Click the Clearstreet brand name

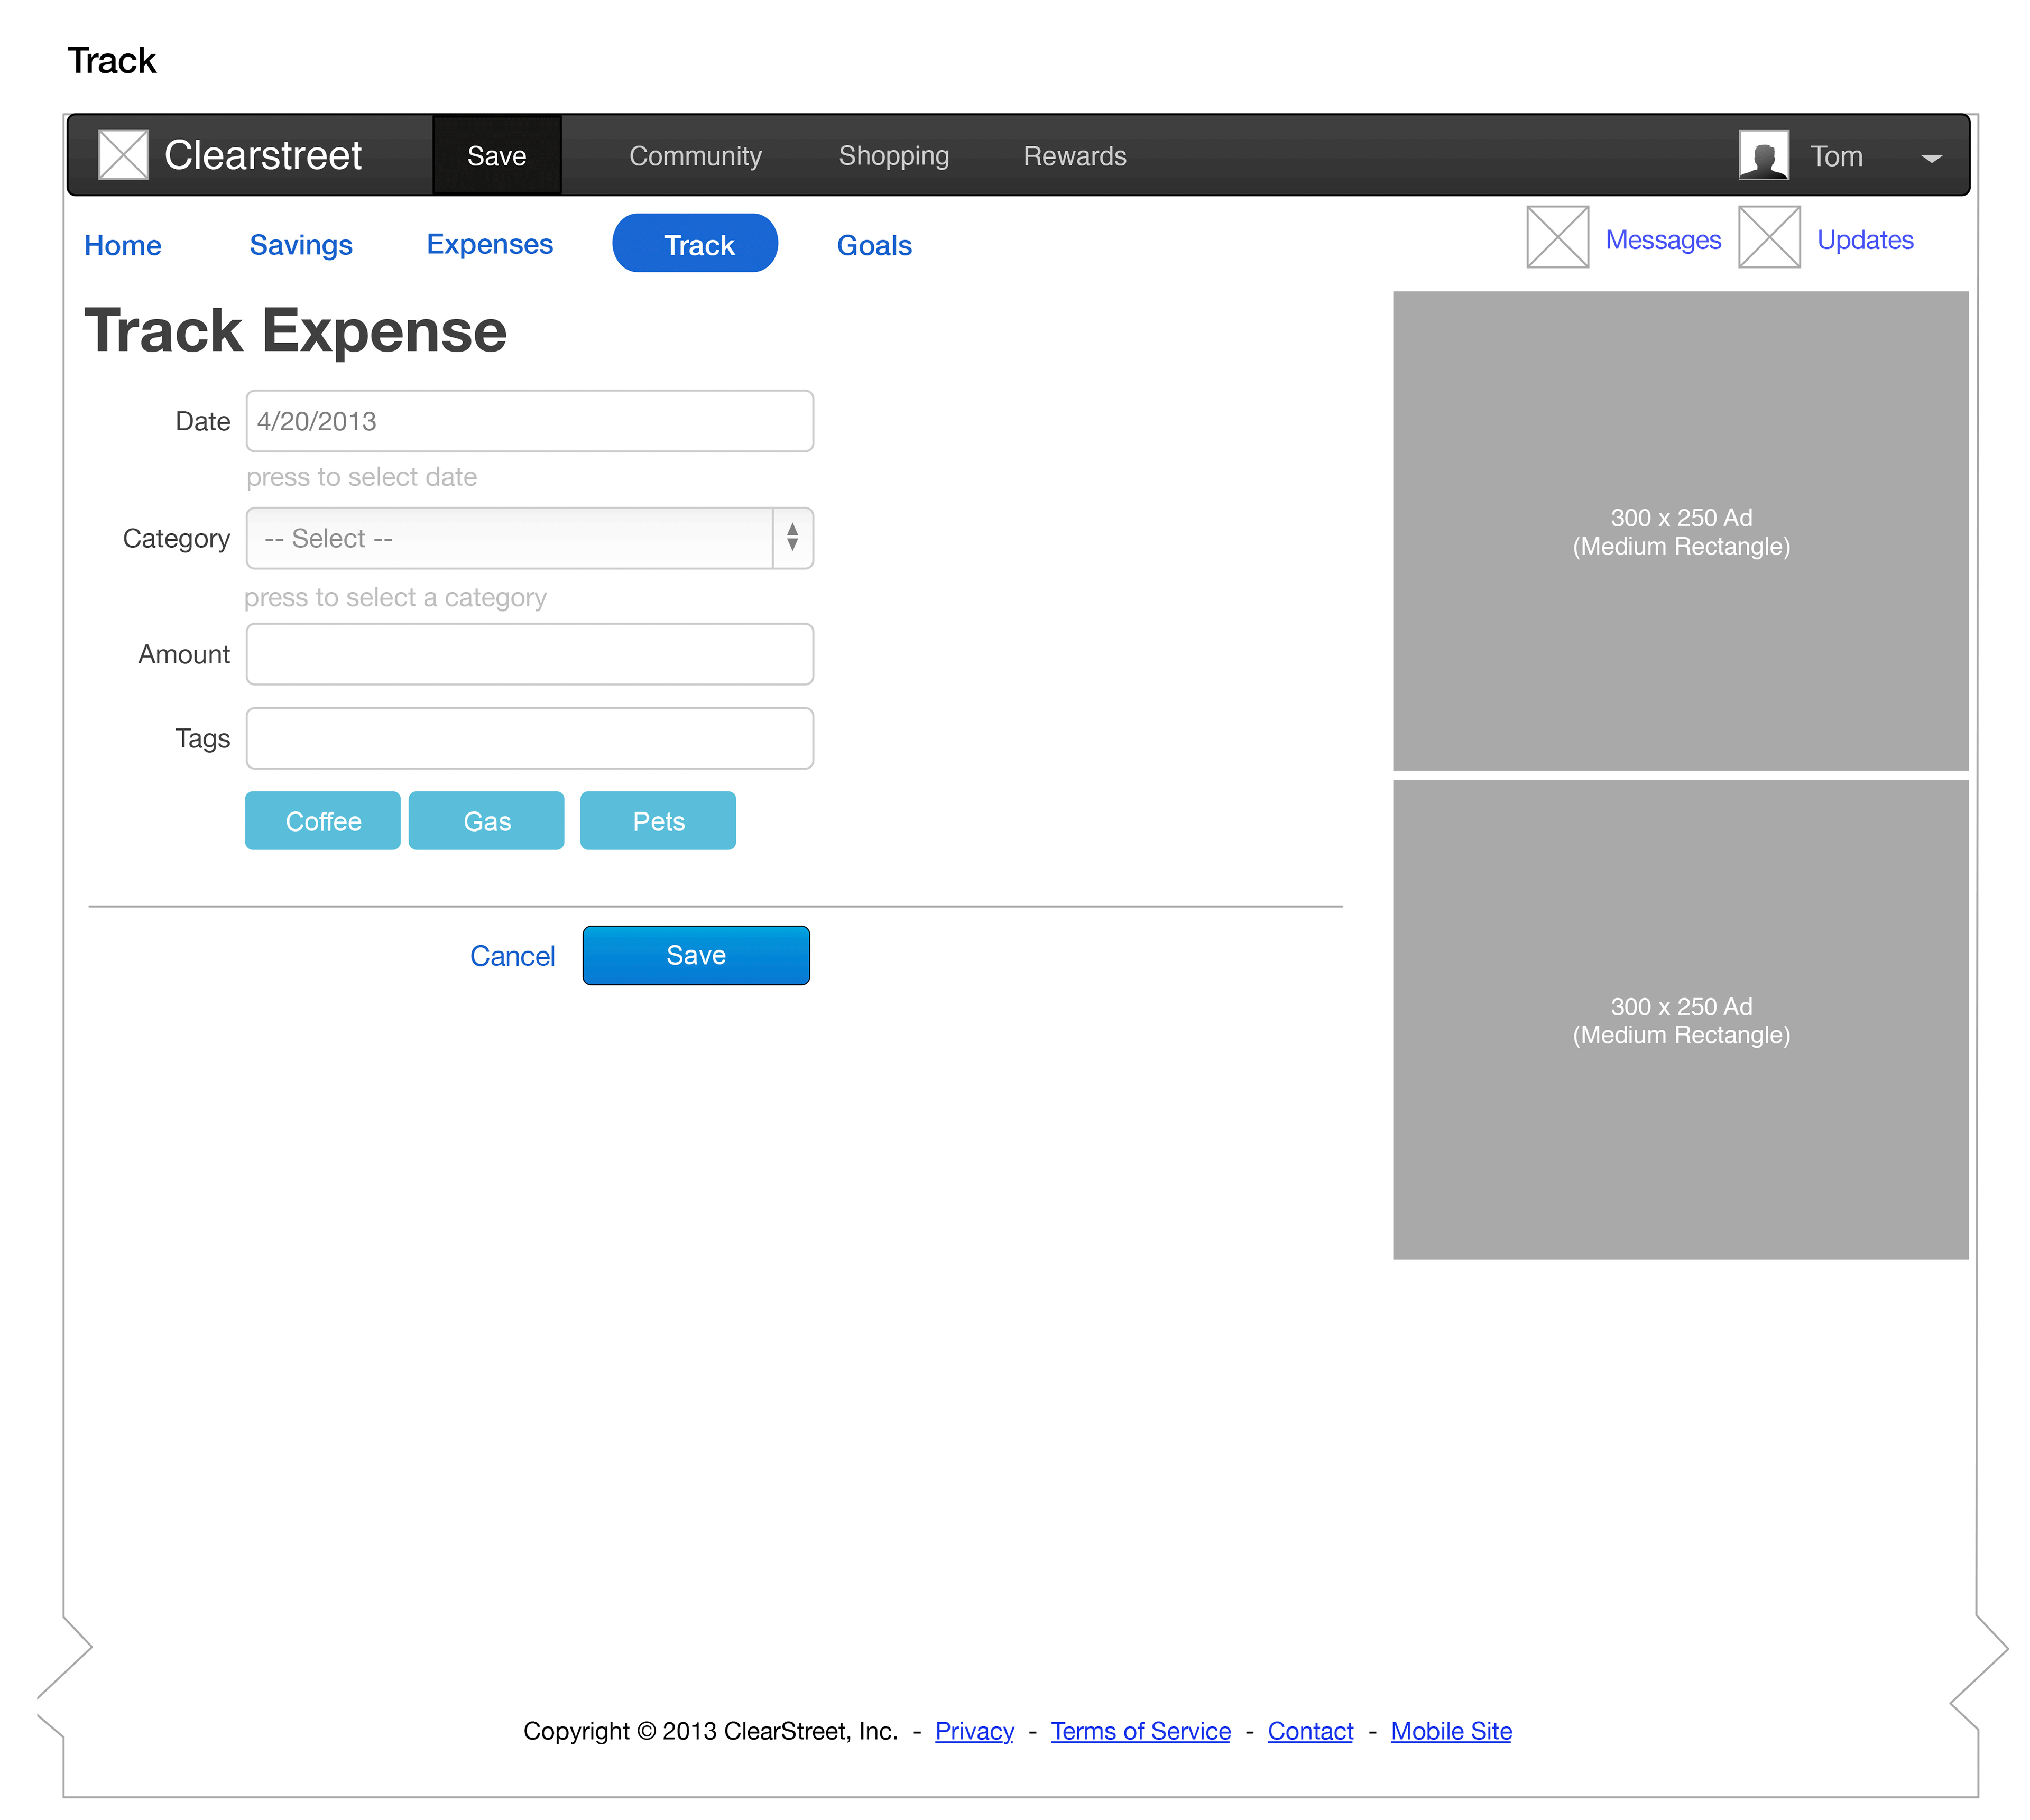click(262, 155)
